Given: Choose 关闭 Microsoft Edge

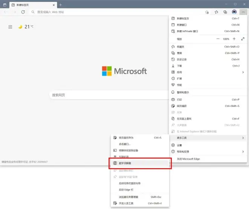Looking at the screenshot, I should click(x=208, y=159).
